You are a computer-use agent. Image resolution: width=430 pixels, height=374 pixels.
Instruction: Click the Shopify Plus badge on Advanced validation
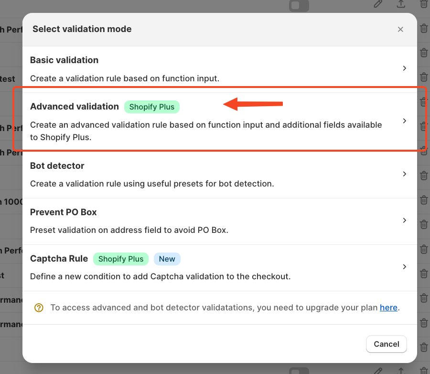click(x=152, y=107)
